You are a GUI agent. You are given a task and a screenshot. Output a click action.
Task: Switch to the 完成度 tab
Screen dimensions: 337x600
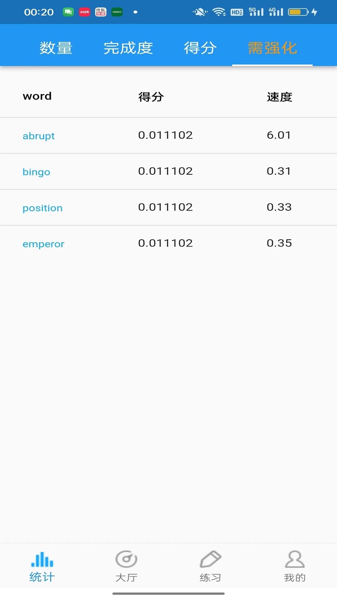click(x=128, y=48)
